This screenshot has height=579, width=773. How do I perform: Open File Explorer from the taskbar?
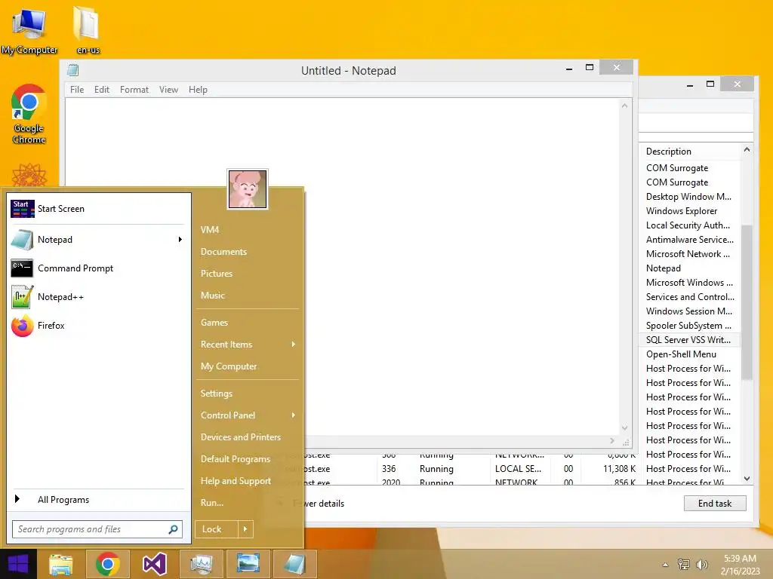(x=60, y=564)
